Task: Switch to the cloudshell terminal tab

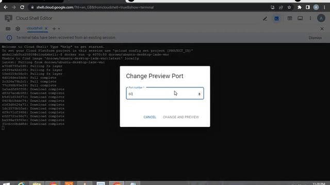Action: (35, 28)
